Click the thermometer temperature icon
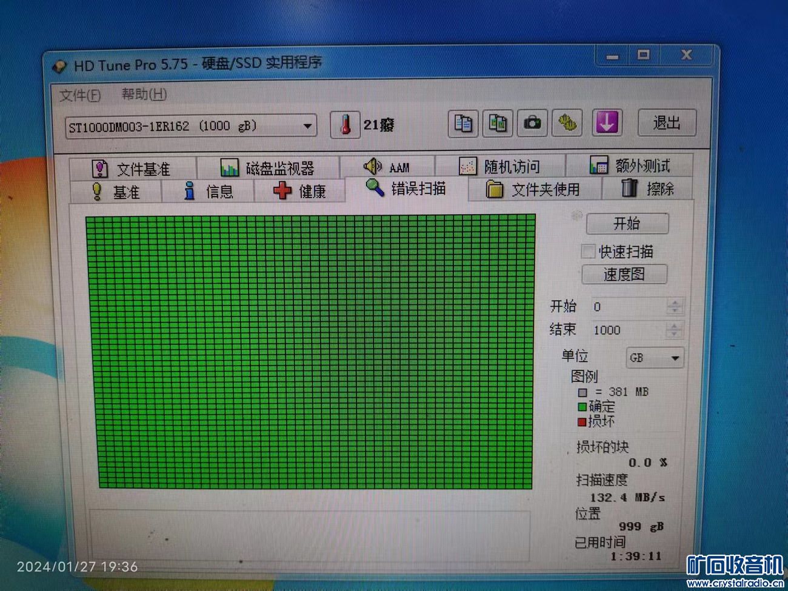Viewport: 788px width, 591px height. [346, 125]
